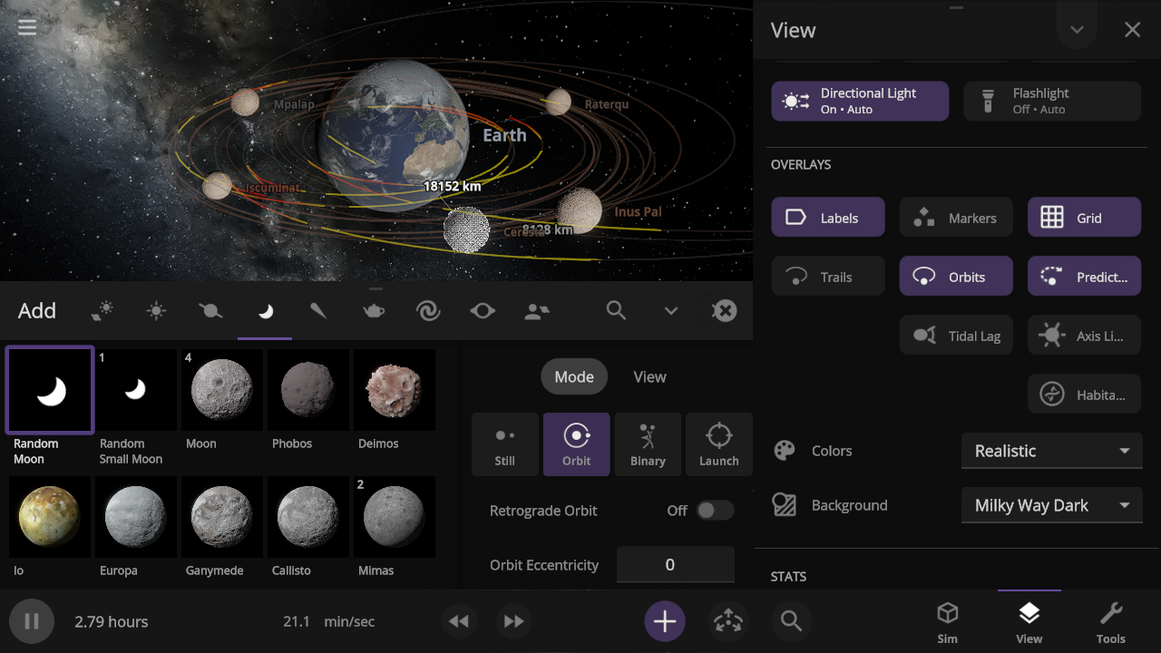Toggle Retrograde Orbit switch
1161x653 pixels.
pyautogui.click(x=714, y=511)
